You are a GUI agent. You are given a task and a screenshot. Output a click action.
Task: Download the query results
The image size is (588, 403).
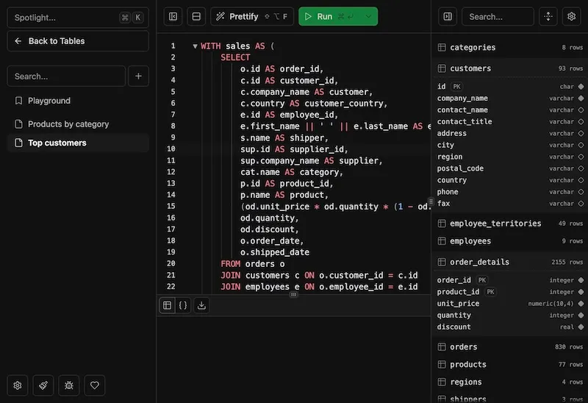(202, 305)
